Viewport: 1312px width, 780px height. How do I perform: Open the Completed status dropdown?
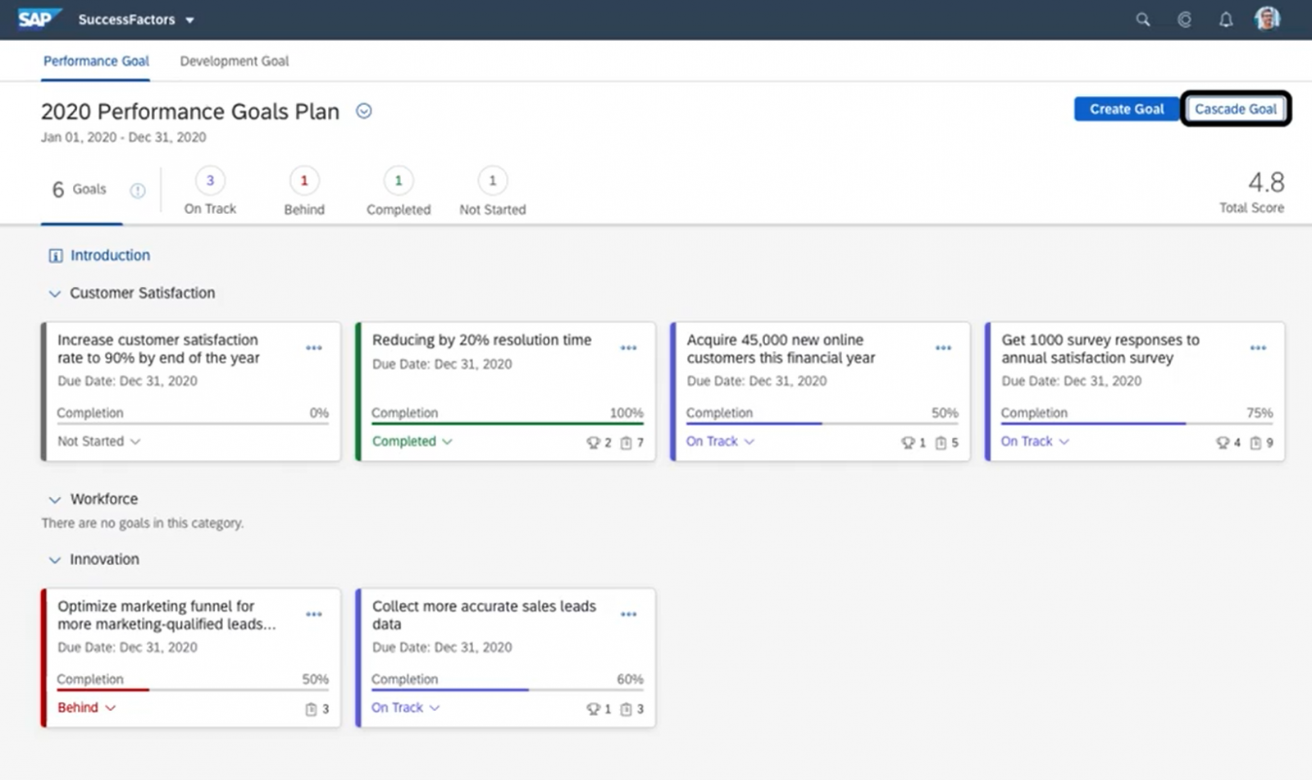tap(412, 441)
